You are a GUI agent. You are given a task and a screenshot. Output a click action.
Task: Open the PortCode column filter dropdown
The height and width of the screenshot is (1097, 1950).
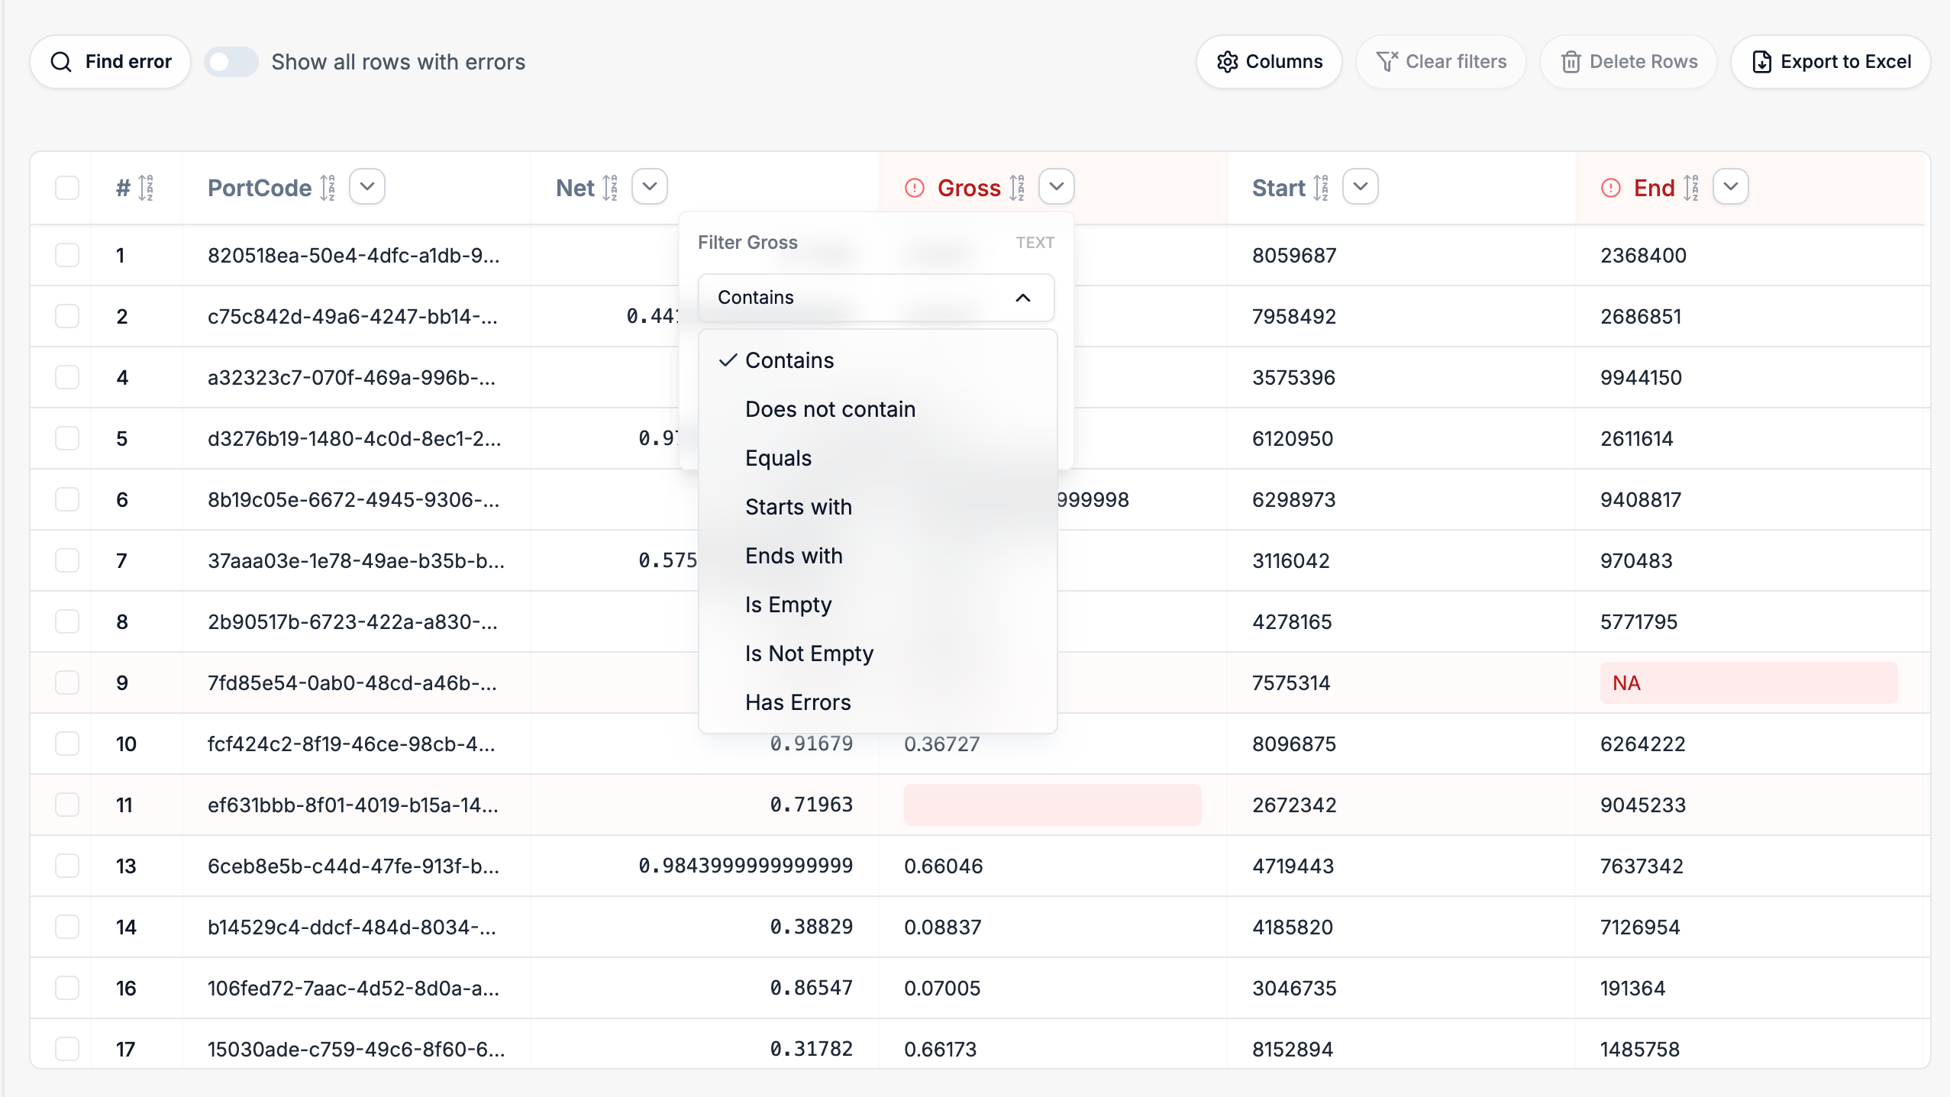point(367,187)
